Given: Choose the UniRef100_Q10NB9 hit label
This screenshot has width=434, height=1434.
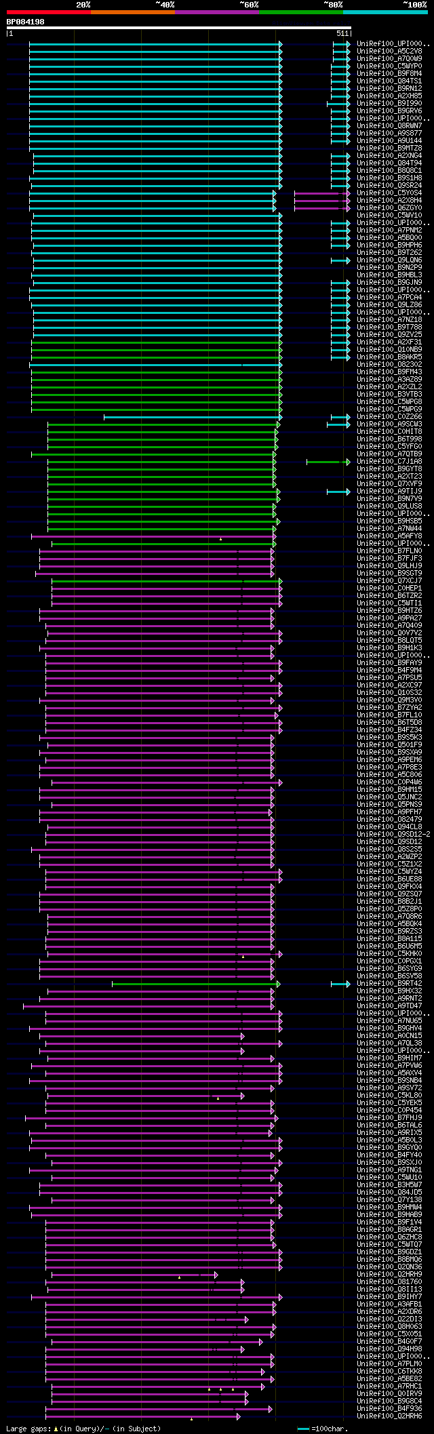Looking at the screenshot, I should coord(389,349).
